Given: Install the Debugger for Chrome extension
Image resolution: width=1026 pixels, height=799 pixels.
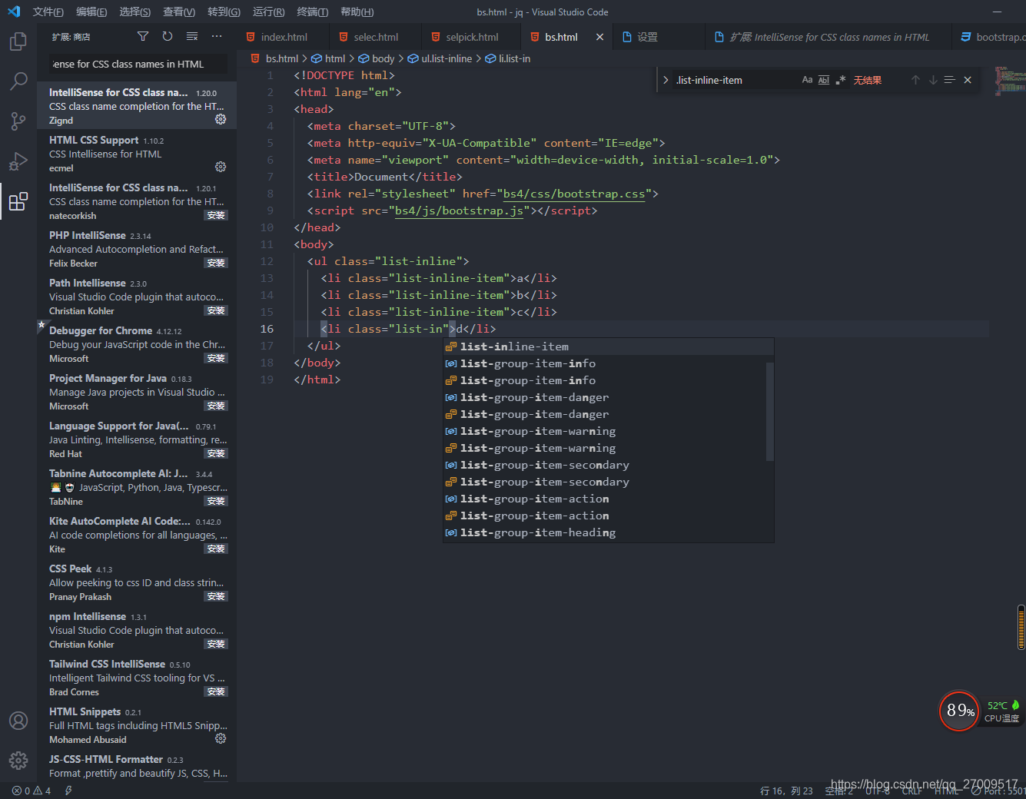Looking at the screenshot, I should [x=216, y=358].
